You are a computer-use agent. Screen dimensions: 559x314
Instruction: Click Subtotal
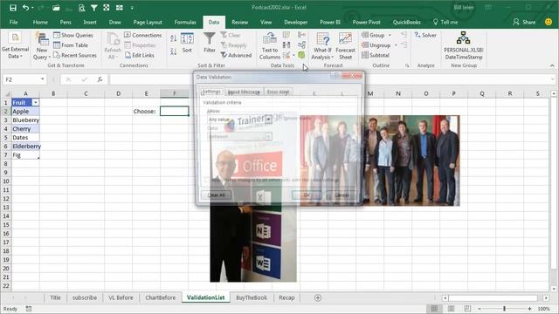[x=376, y=55]
